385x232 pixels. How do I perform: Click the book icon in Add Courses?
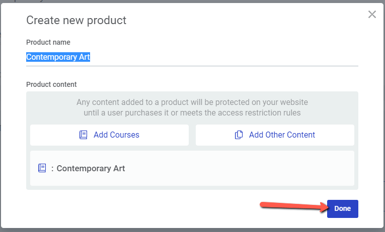[x=83, y=135]
